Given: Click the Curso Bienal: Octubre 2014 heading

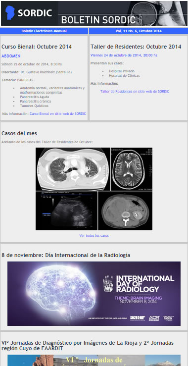Looking at the screenshot, I should pyautogui.click(x=37, y=47).
